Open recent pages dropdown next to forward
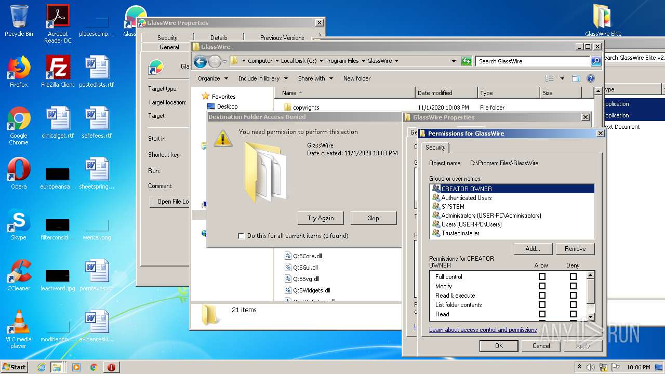 point(224,62)
